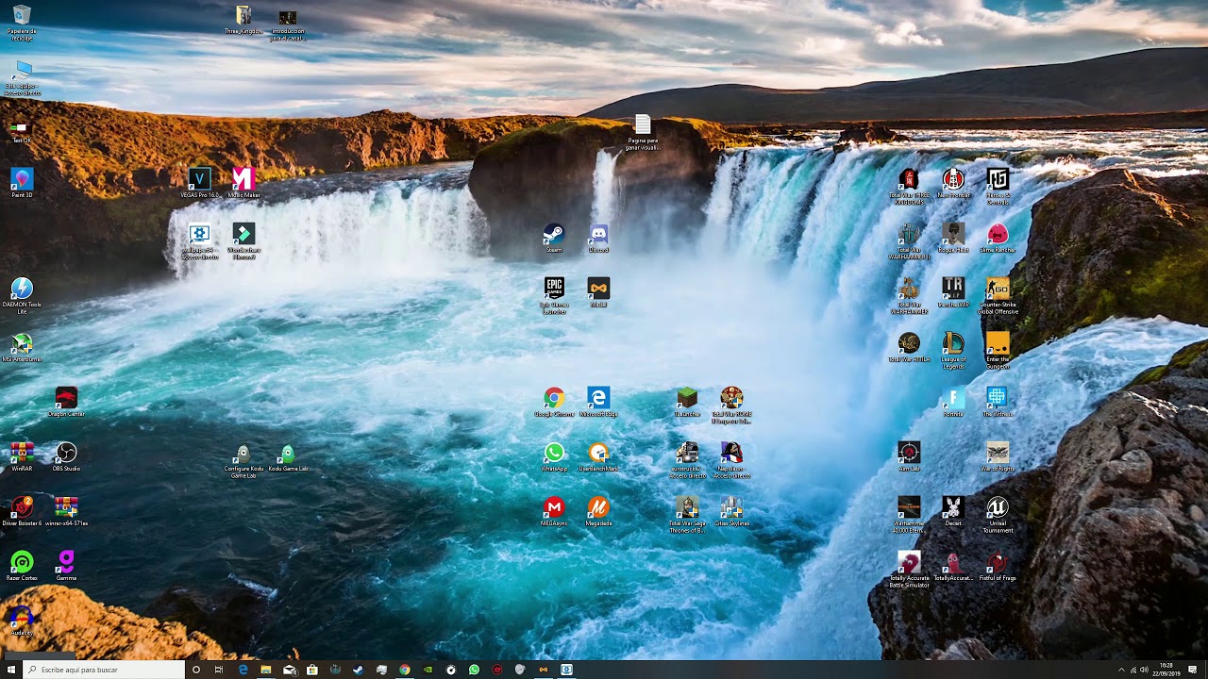Open Total War ROME II shortcut
This screenshot has width=1208, height=679.
(731, 406)
